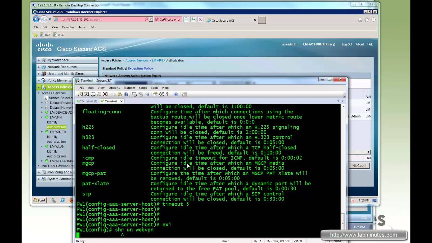This screenshot has width=432, height=243.
Task: Open IE Tools menu
Action: pyautogui.click(x=82, y=27)
